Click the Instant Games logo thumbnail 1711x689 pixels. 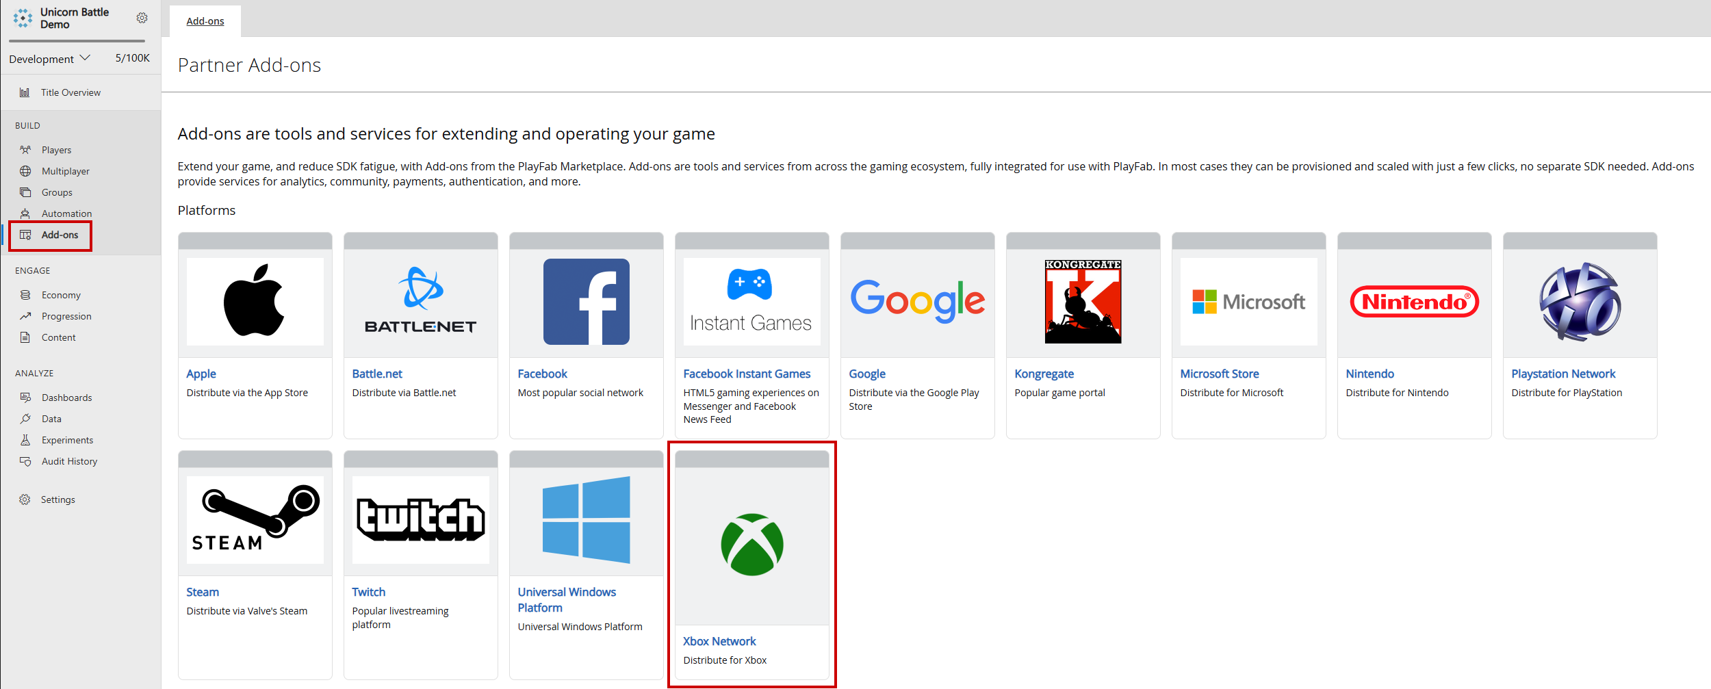pyautogui.click(x=752, y=302)
